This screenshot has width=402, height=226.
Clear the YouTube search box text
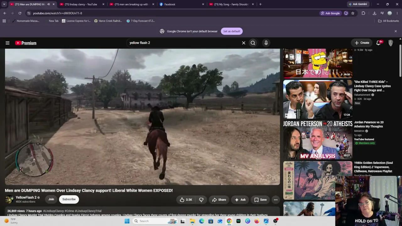click(x=243, y=43)
